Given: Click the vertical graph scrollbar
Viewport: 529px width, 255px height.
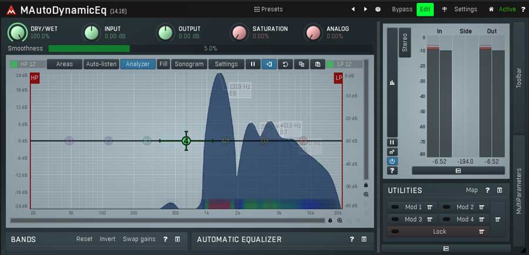Looking at the screenshot, I should [x=366, y=120].
